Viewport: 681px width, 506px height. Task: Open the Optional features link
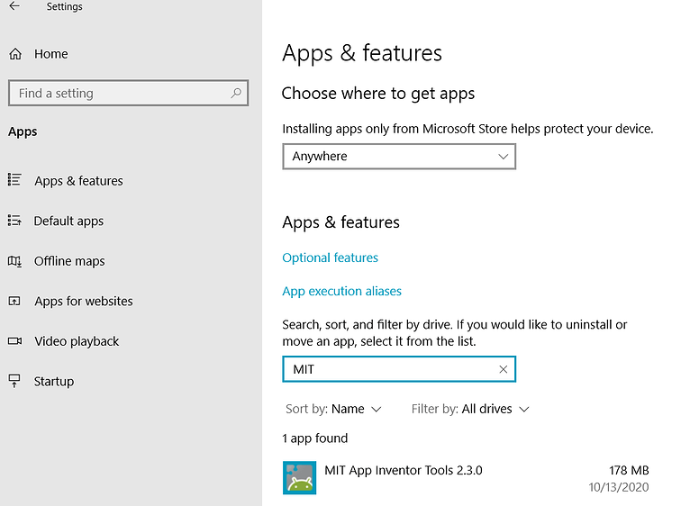click(x=330, y=258)
